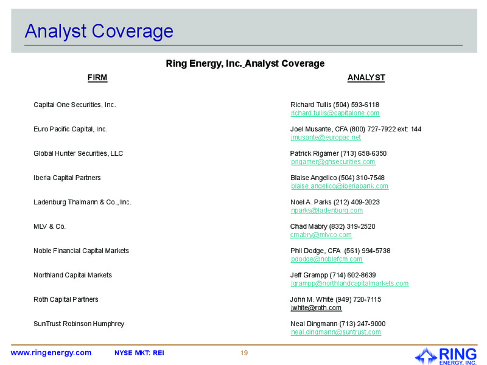Viewport: 487px width, 365px height.
Task: Select Euro Pacific Capital, Inc. text
Action: pos(71,129)
